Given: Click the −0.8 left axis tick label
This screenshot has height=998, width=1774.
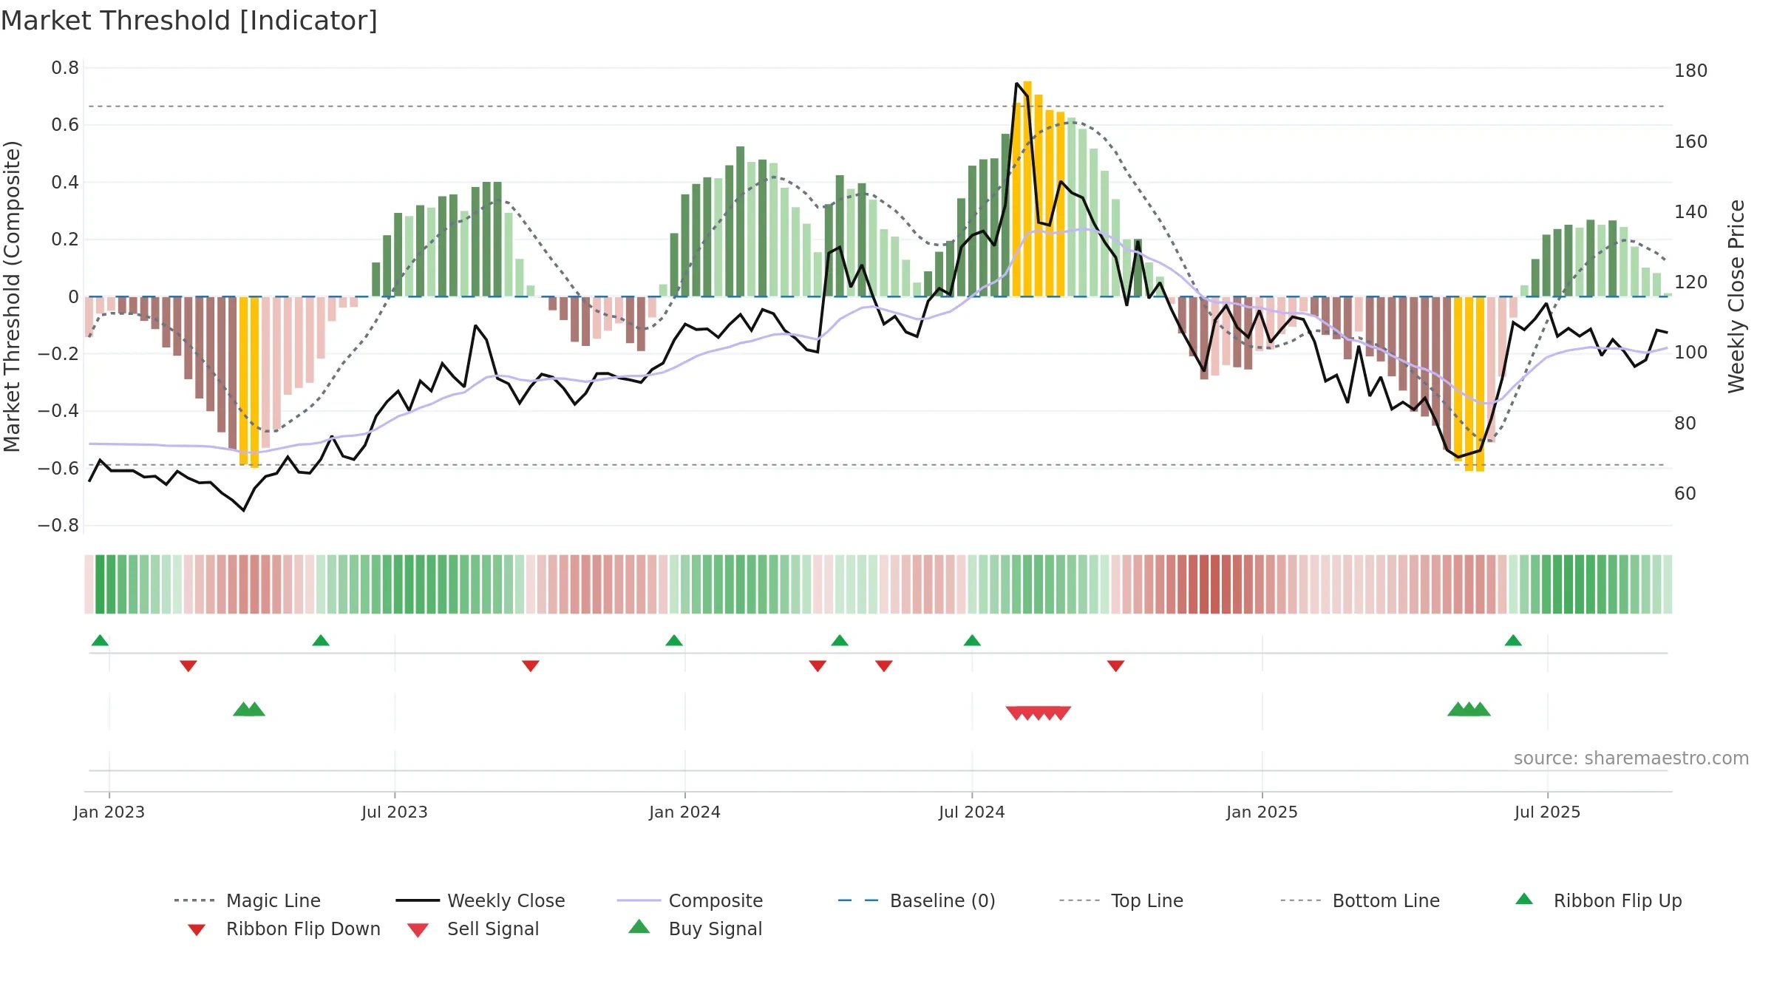Looking at the screenshot, I should 58,526.
